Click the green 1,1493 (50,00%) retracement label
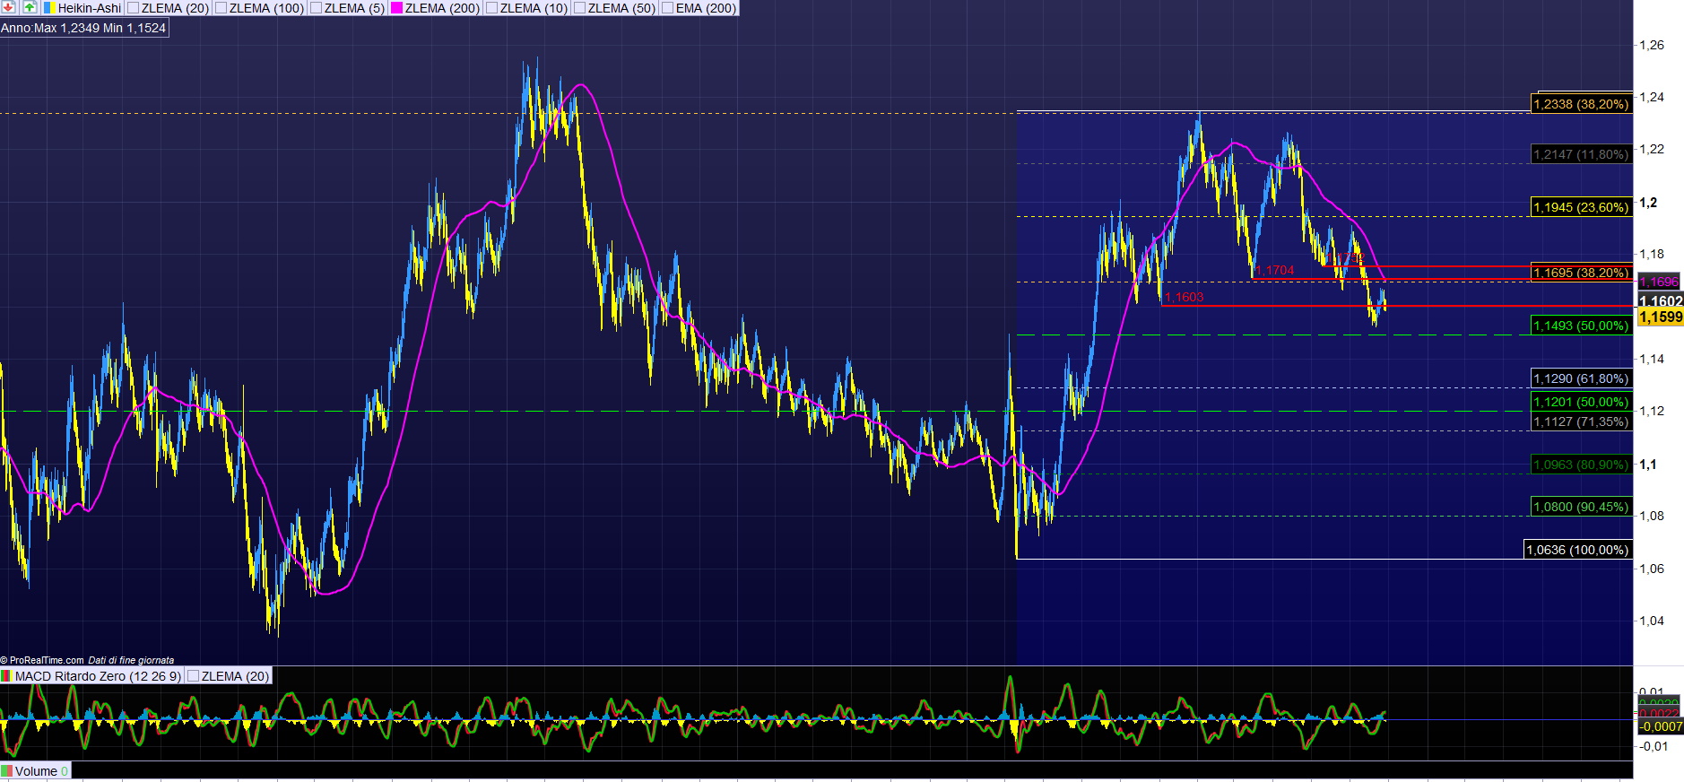Image resolution: width=1684 pixels, height=782 pixels. click(1580, 326)
